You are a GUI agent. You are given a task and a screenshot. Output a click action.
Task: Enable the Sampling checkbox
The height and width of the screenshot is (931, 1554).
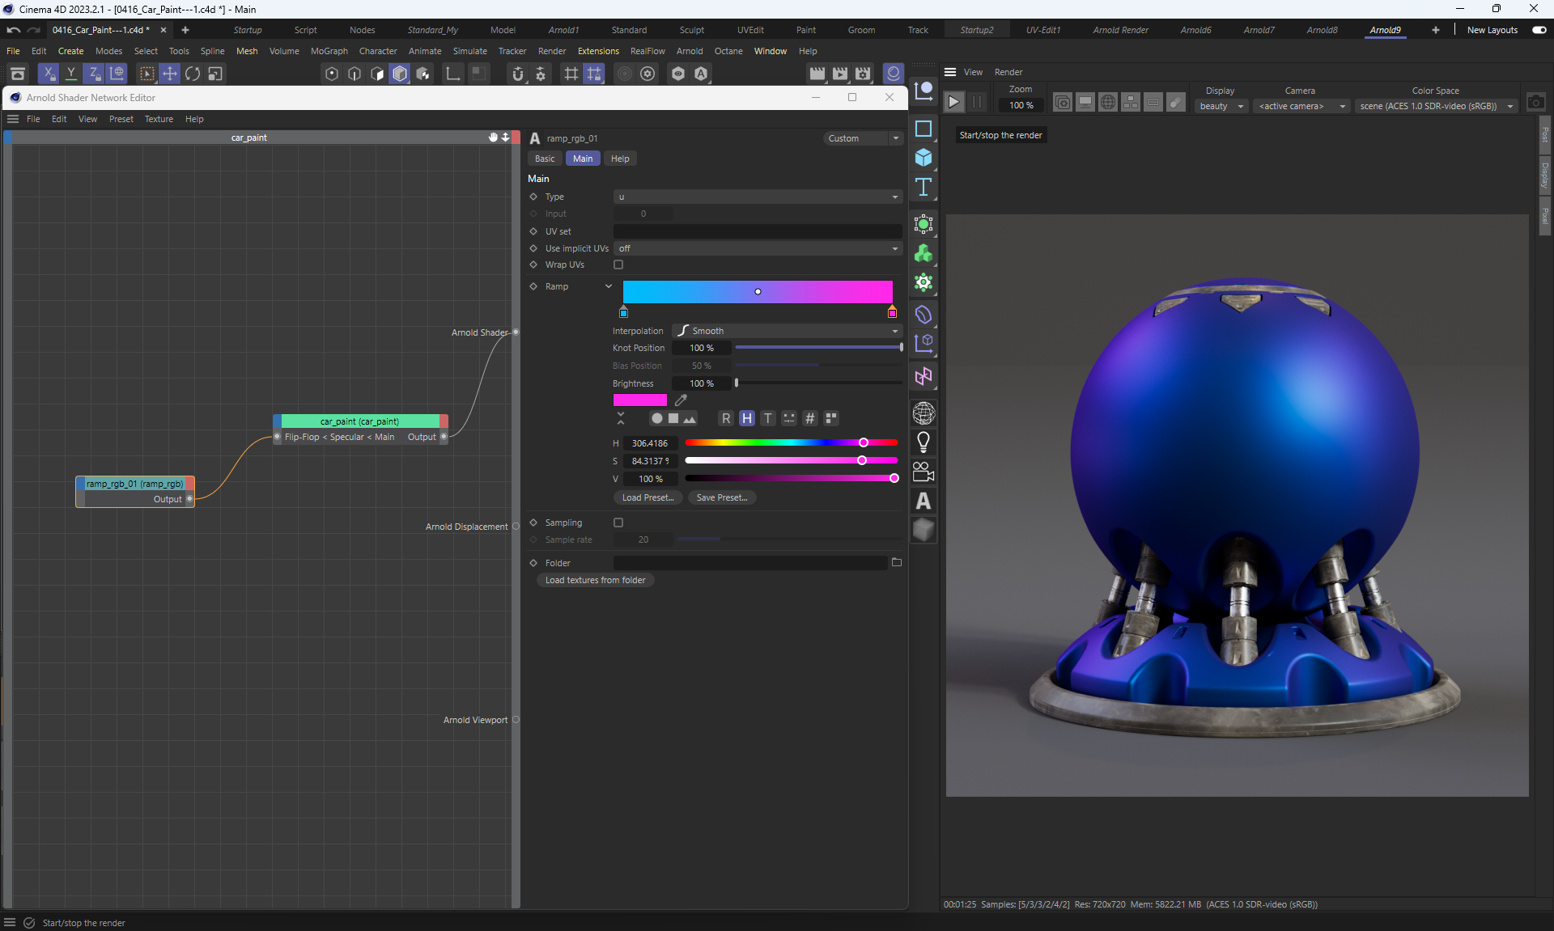click(618, 523)
